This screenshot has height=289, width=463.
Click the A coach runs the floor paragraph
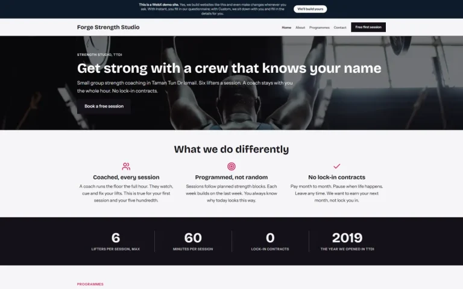pyautogui.click(x=126, y=193)
